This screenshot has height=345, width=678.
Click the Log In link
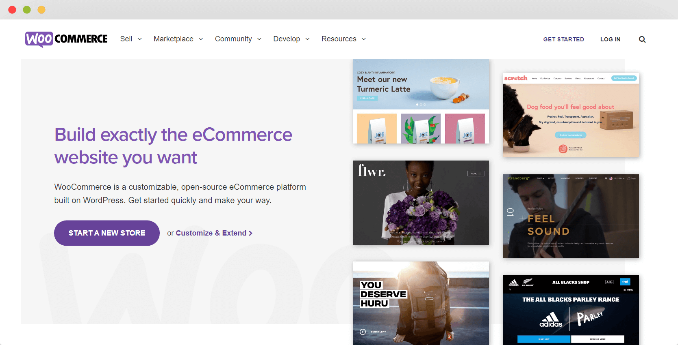pos(611,39)
